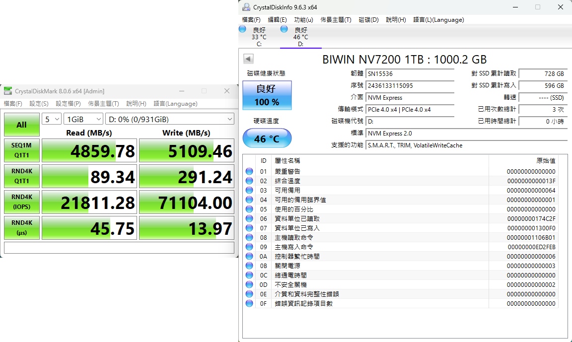Screen dimensions: 572x342
Task: Click status orb of attribute 07 資料單位已寫入
Action: tap(250, 228)
